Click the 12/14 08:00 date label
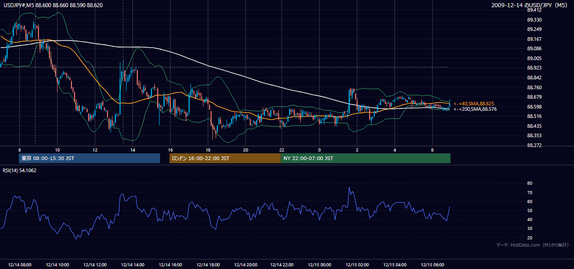Viewport: 574px width, 269px height. [20, 265]
